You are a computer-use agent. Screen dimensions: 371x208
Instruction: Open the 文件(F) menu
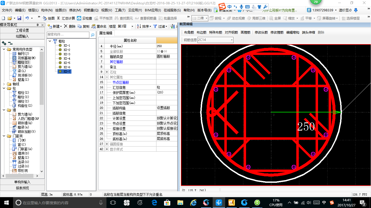tap(7, 10)
